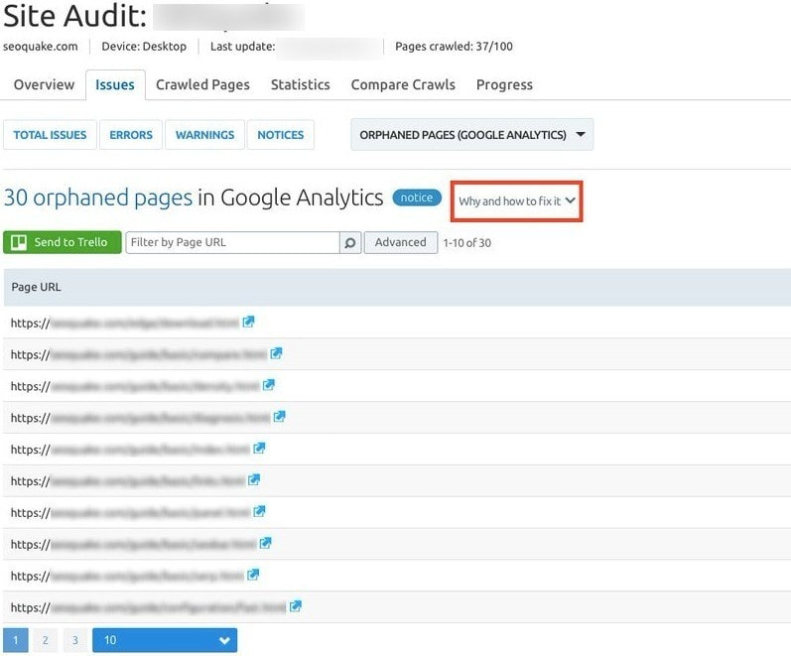Click the Advanced filter button

click(x=400, y=242)
